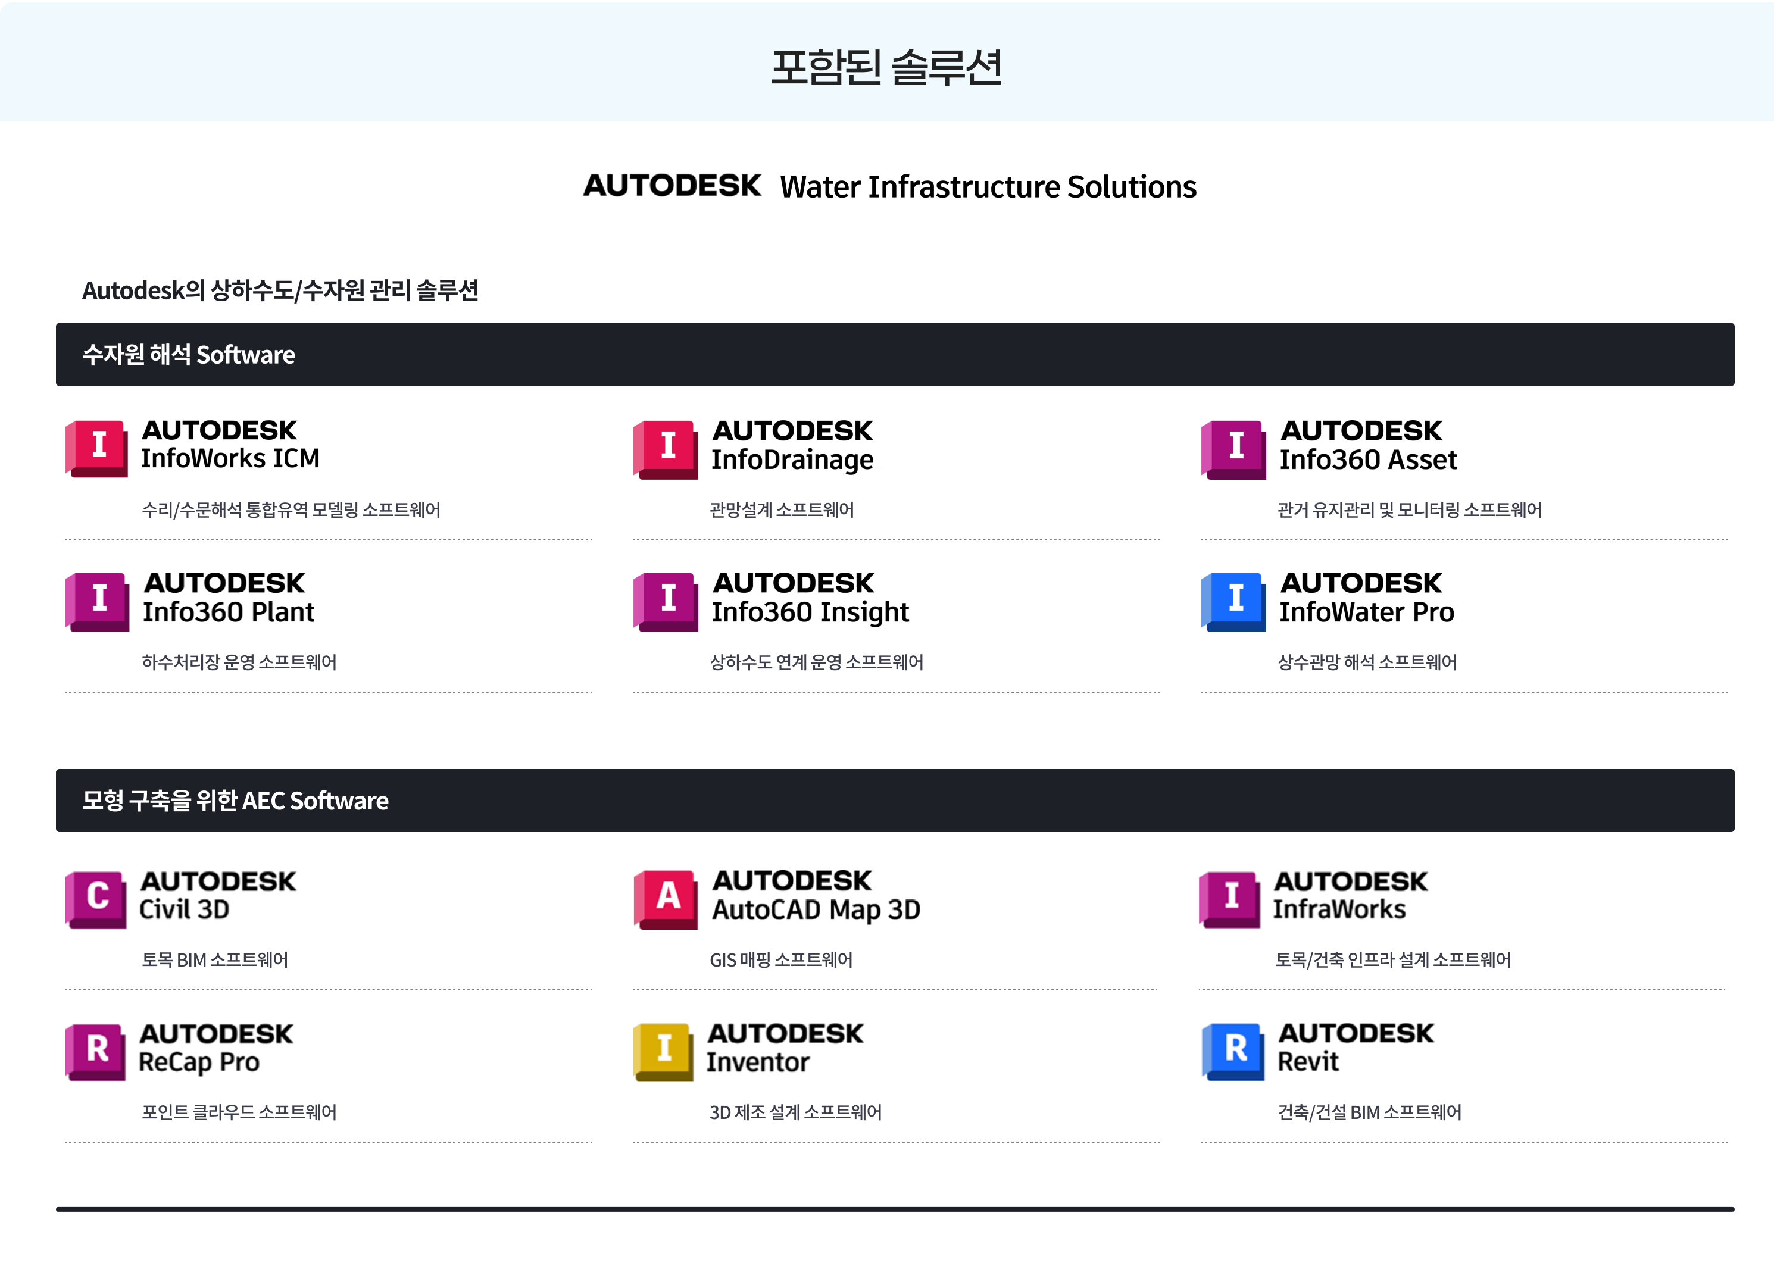Open the Autodesk InfraWorks title

[1350, 895]
